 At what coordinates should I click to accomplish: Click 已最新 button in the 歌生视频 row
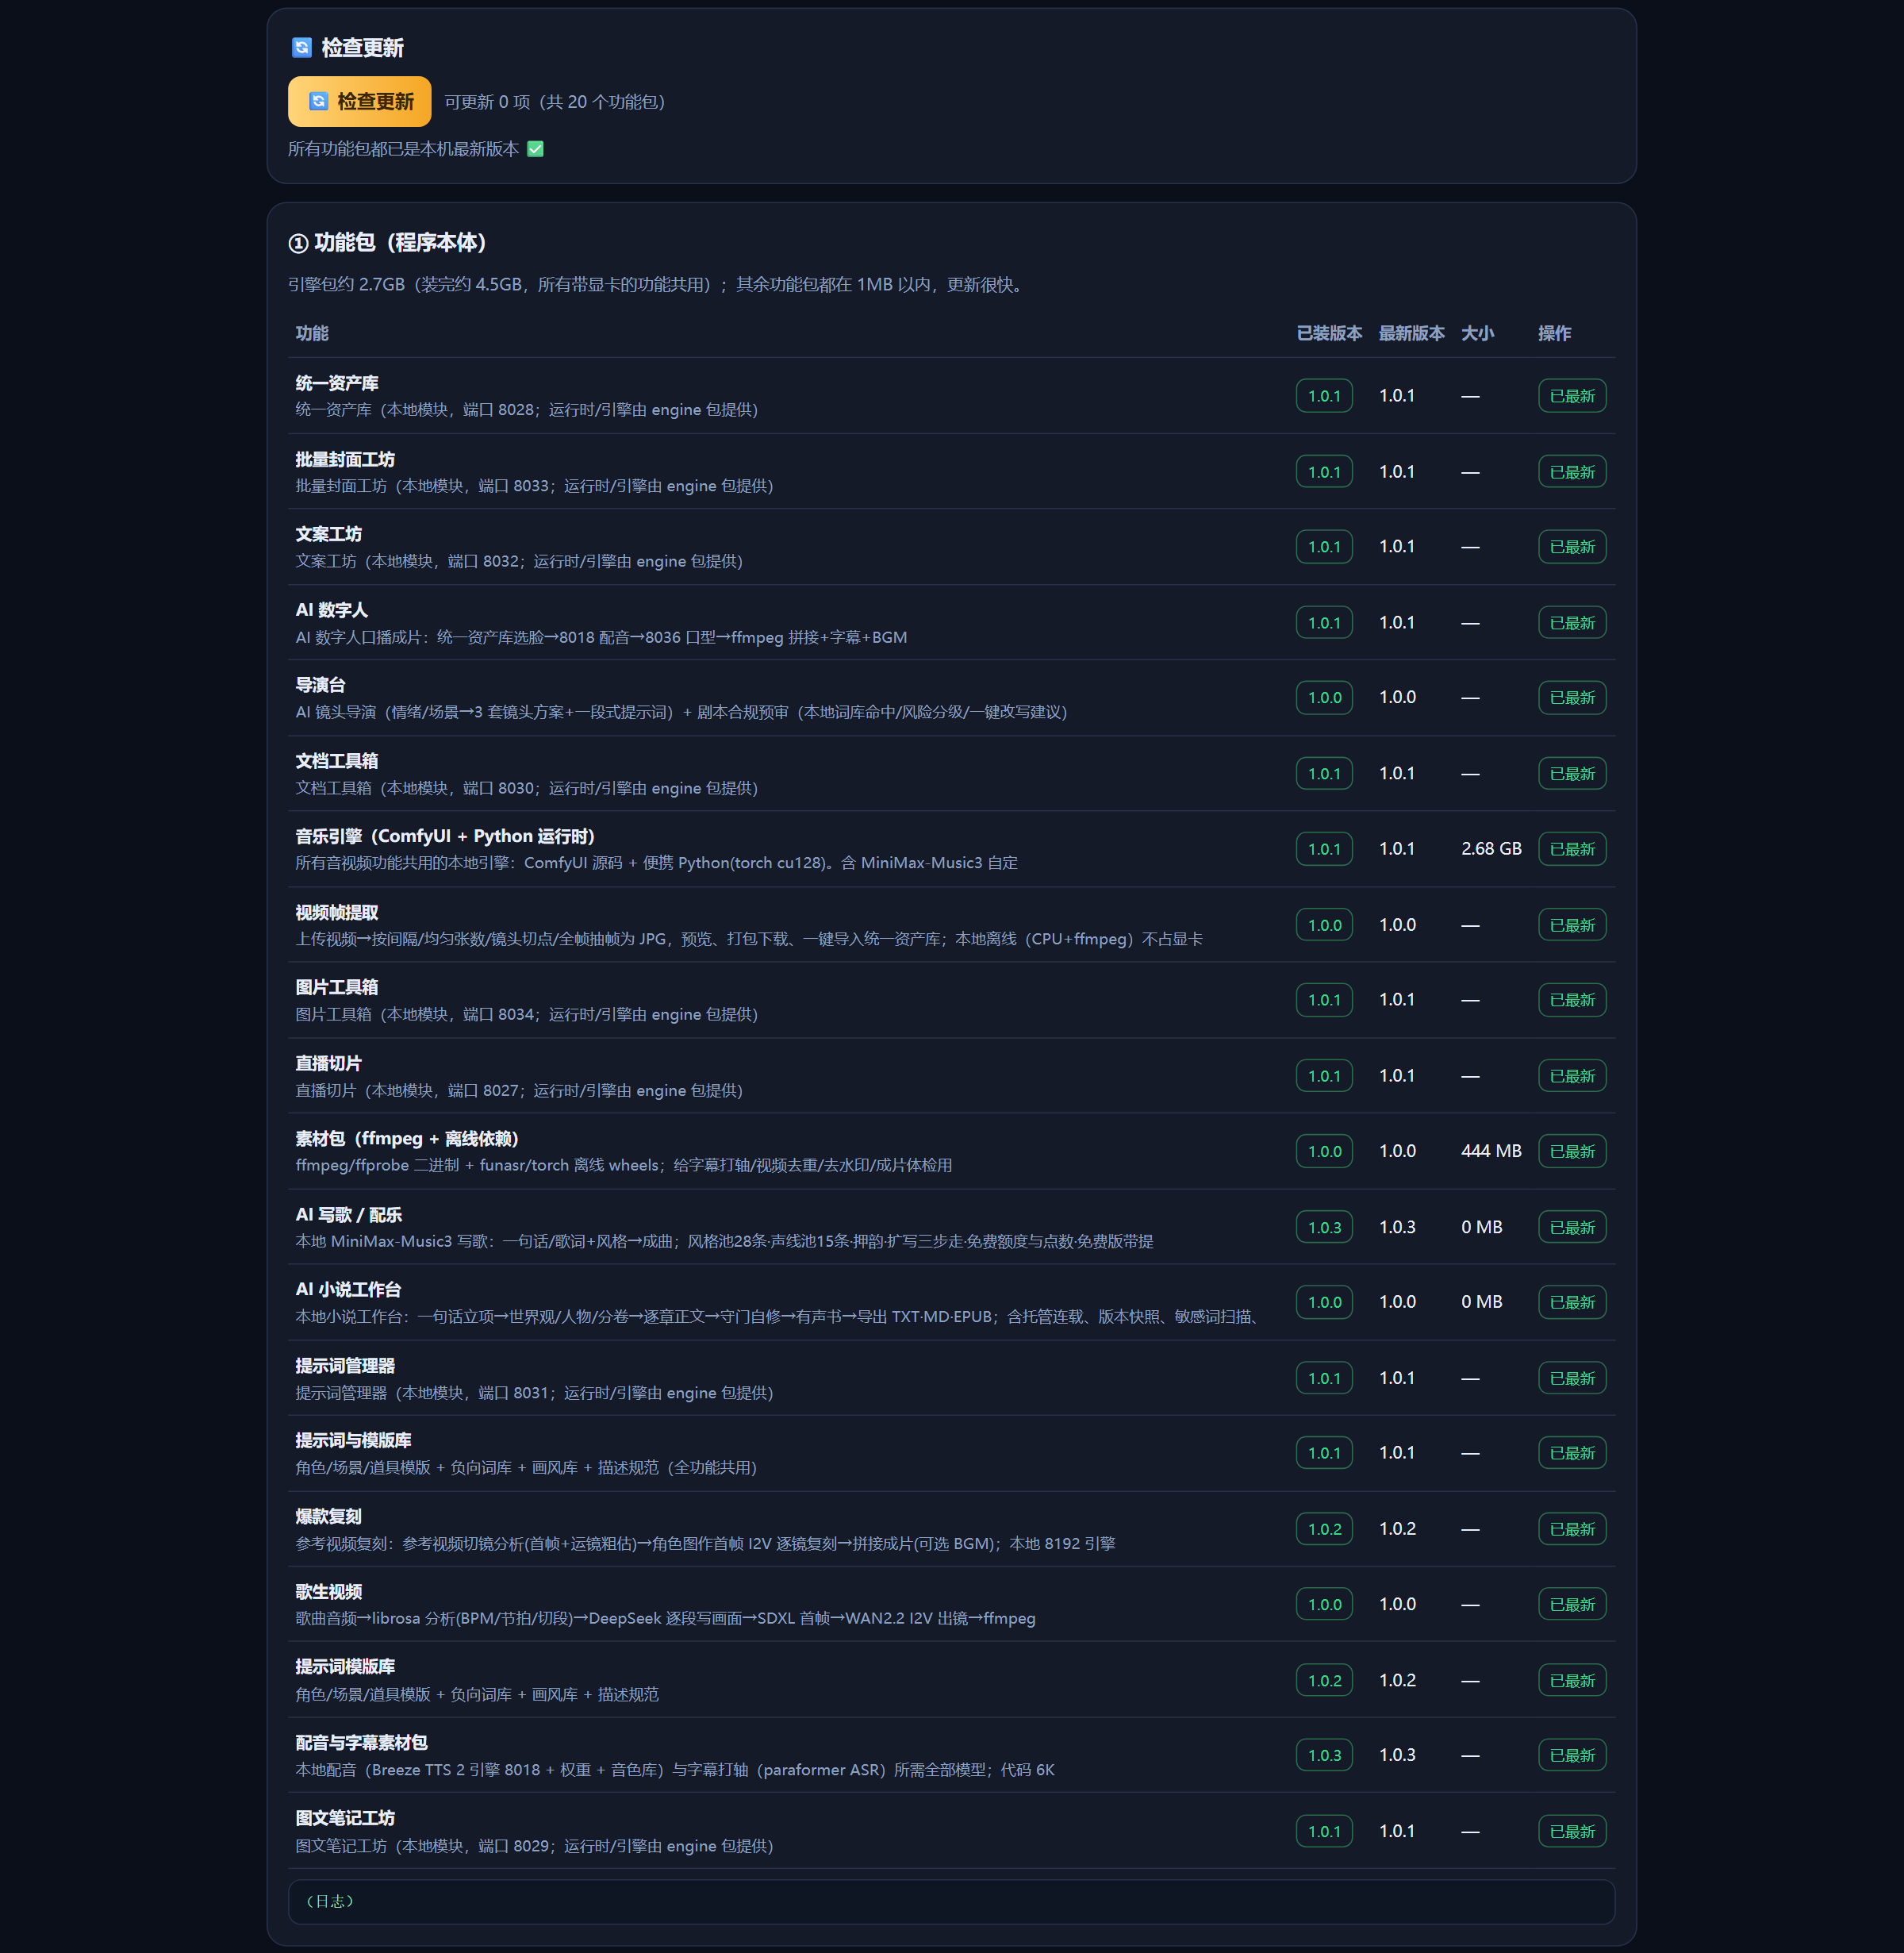[x=1571, y=1605]
